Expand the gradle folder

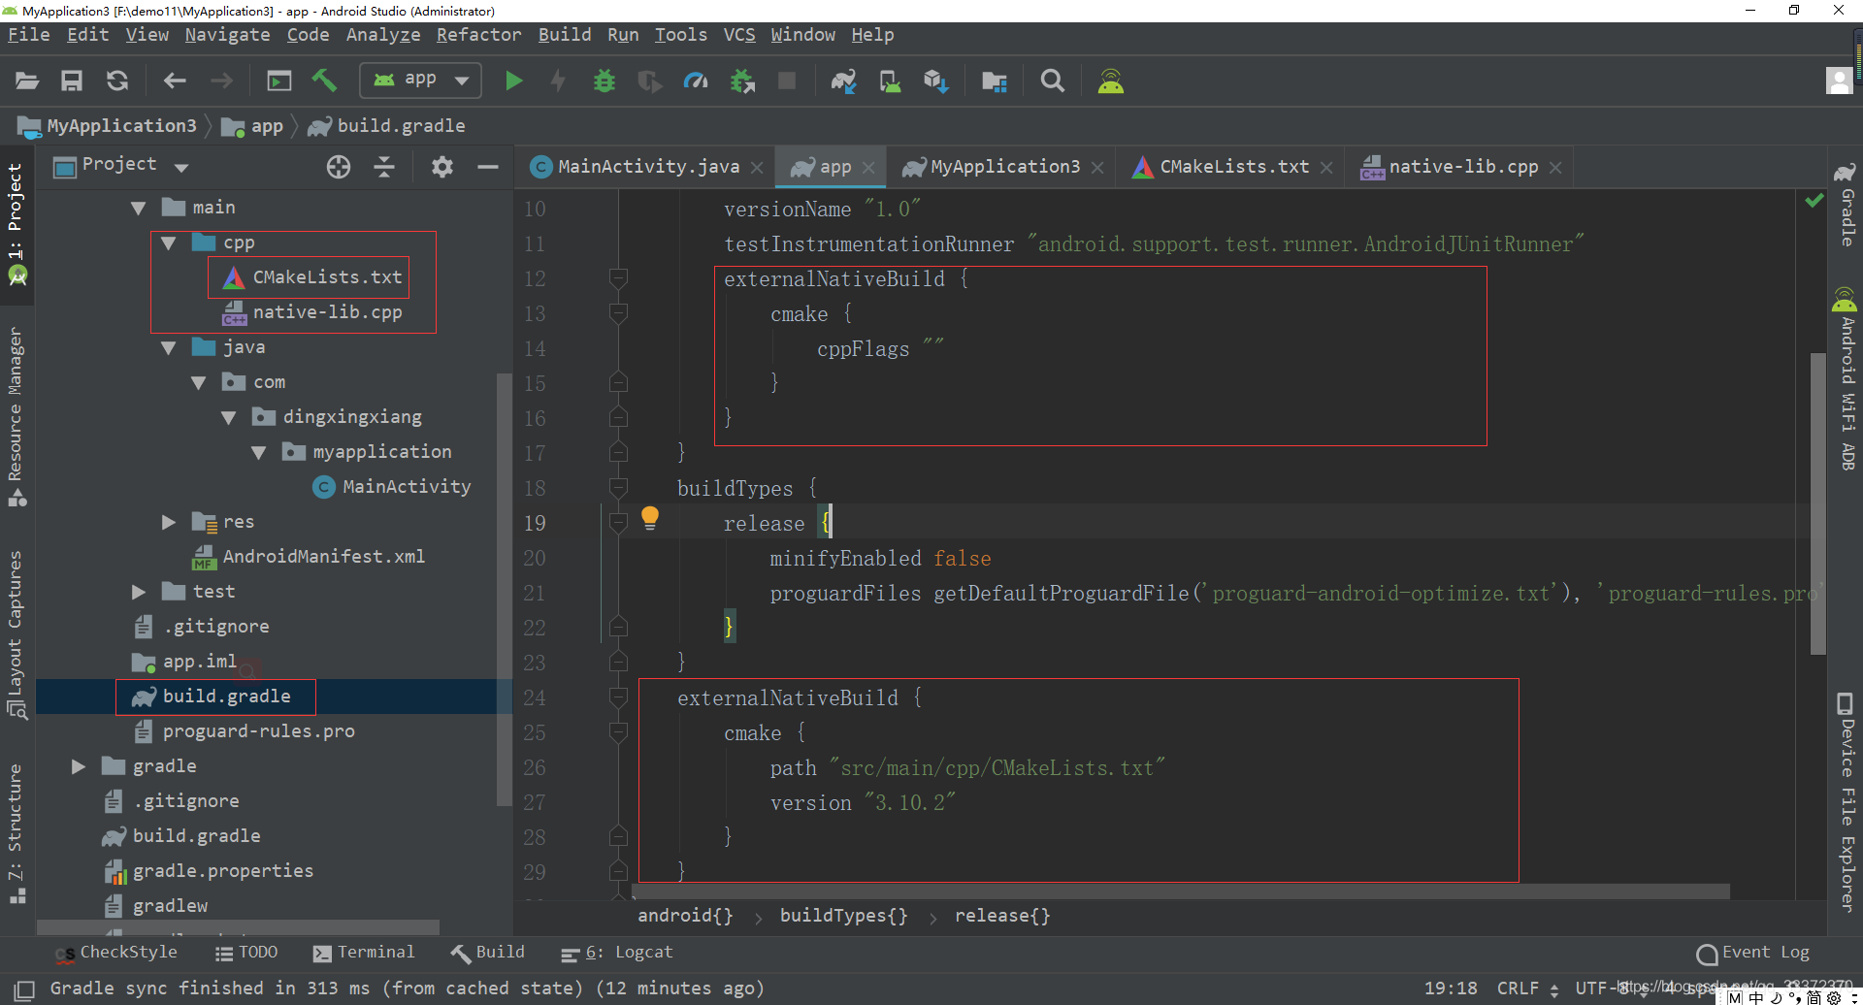tap(79, 766)
